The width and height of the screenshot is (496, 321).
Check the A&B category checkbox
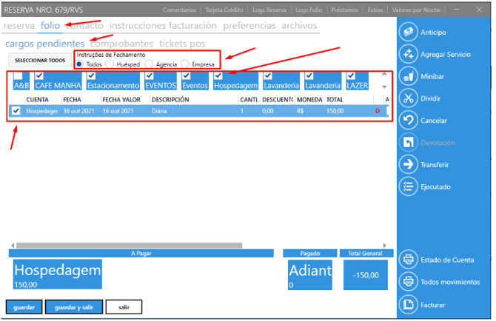(x=18, y=76)
